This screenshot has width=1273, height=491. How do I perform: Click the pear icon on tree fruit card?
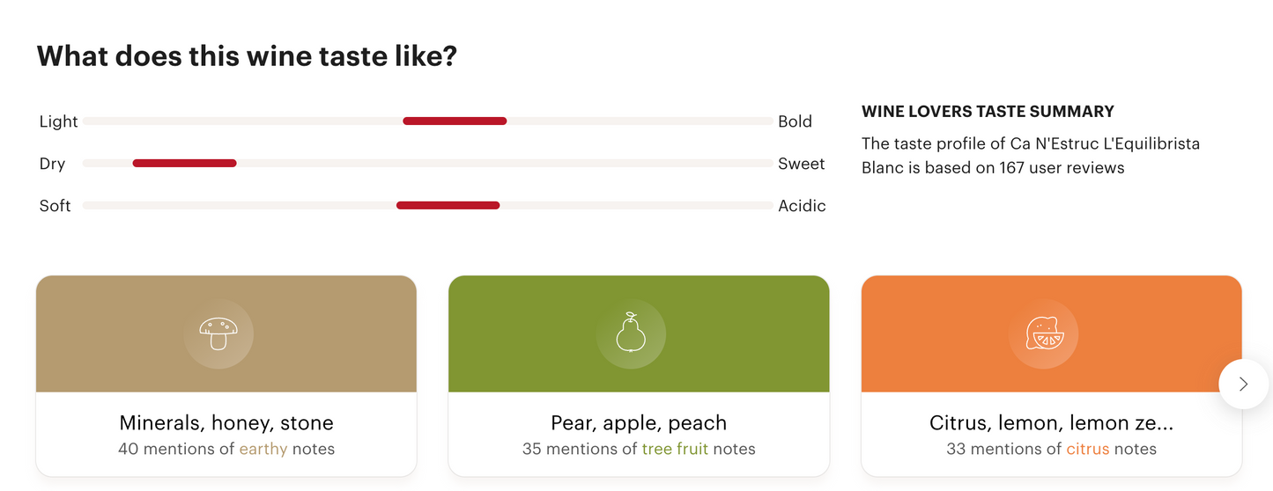pos(631,334)
